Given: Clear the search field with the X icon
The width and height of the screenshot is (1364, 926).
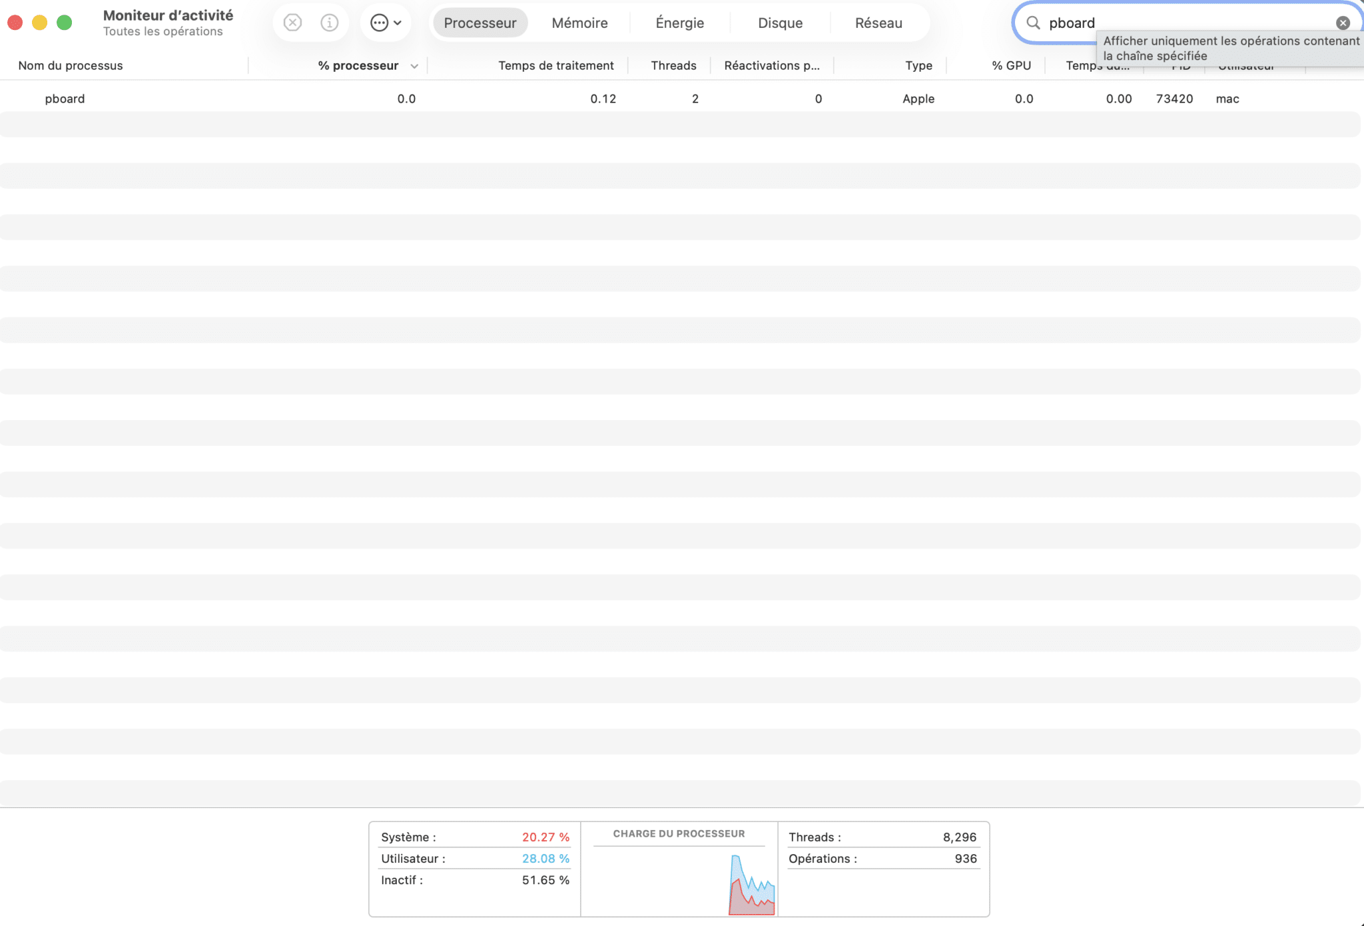Looking at the screenshot, I should click(1343, 23).
